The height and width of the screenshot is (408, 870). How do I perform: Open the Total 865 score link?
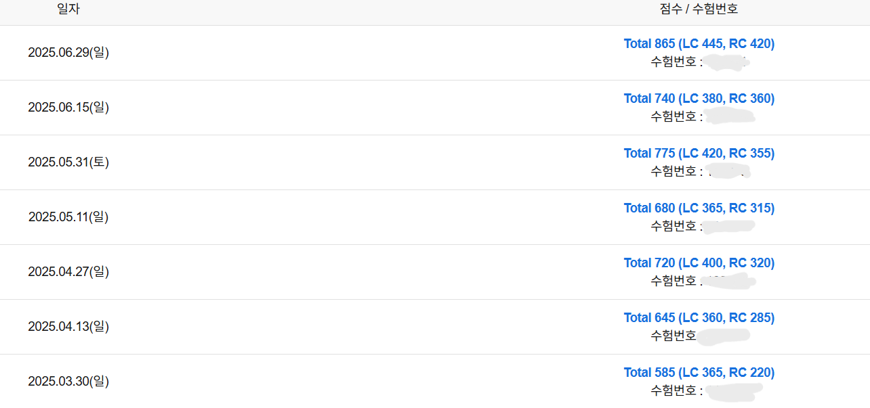[699, 44]
